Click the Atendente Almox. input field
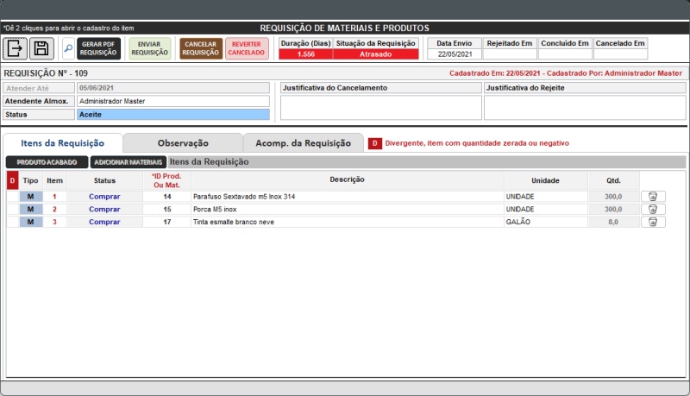The height and width of the screenshot is (396, 690). pos(172,101)
